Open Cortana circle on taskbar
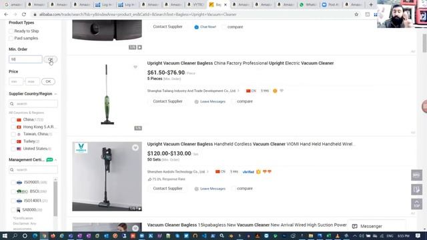Viewport: 427px width, 240px height. 25,235
